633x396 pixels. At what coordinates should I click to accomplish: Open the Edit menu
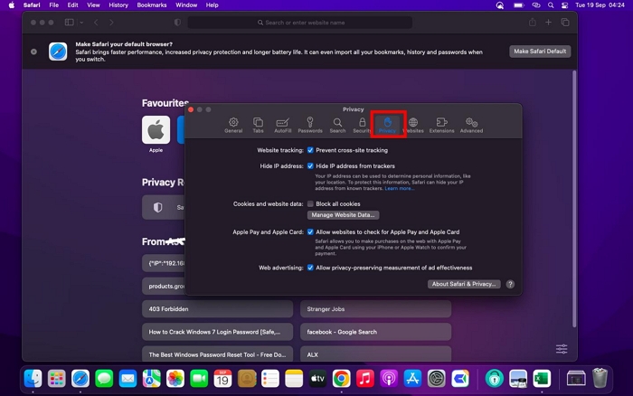[72, 5]
